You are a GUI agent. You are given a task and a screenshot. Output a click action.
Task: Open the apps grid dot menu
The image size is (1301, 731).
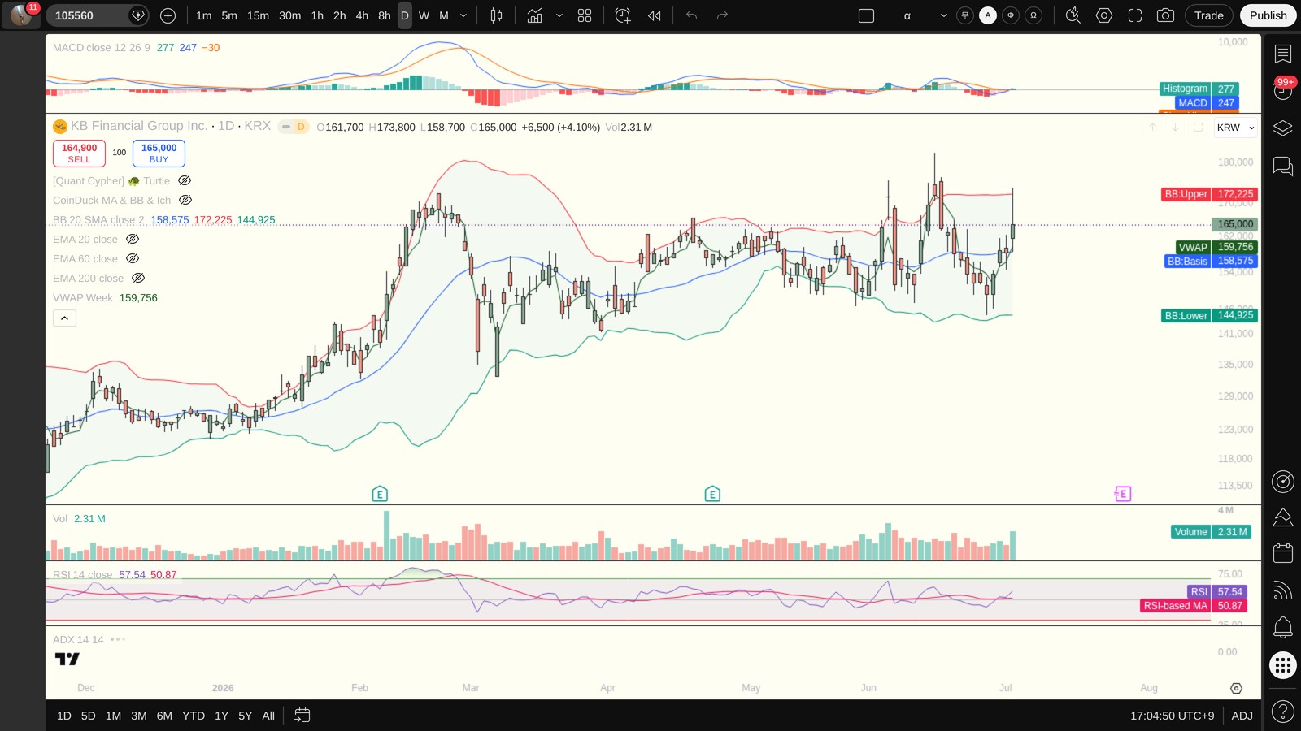point(1283,665)
